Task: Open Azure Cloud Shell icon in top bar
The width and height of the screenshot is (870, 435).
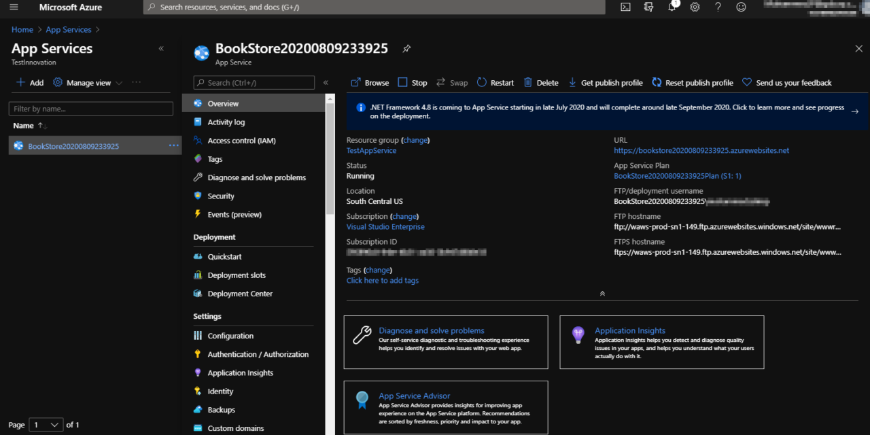Action: pyautogui.click(x=626, y=7)
